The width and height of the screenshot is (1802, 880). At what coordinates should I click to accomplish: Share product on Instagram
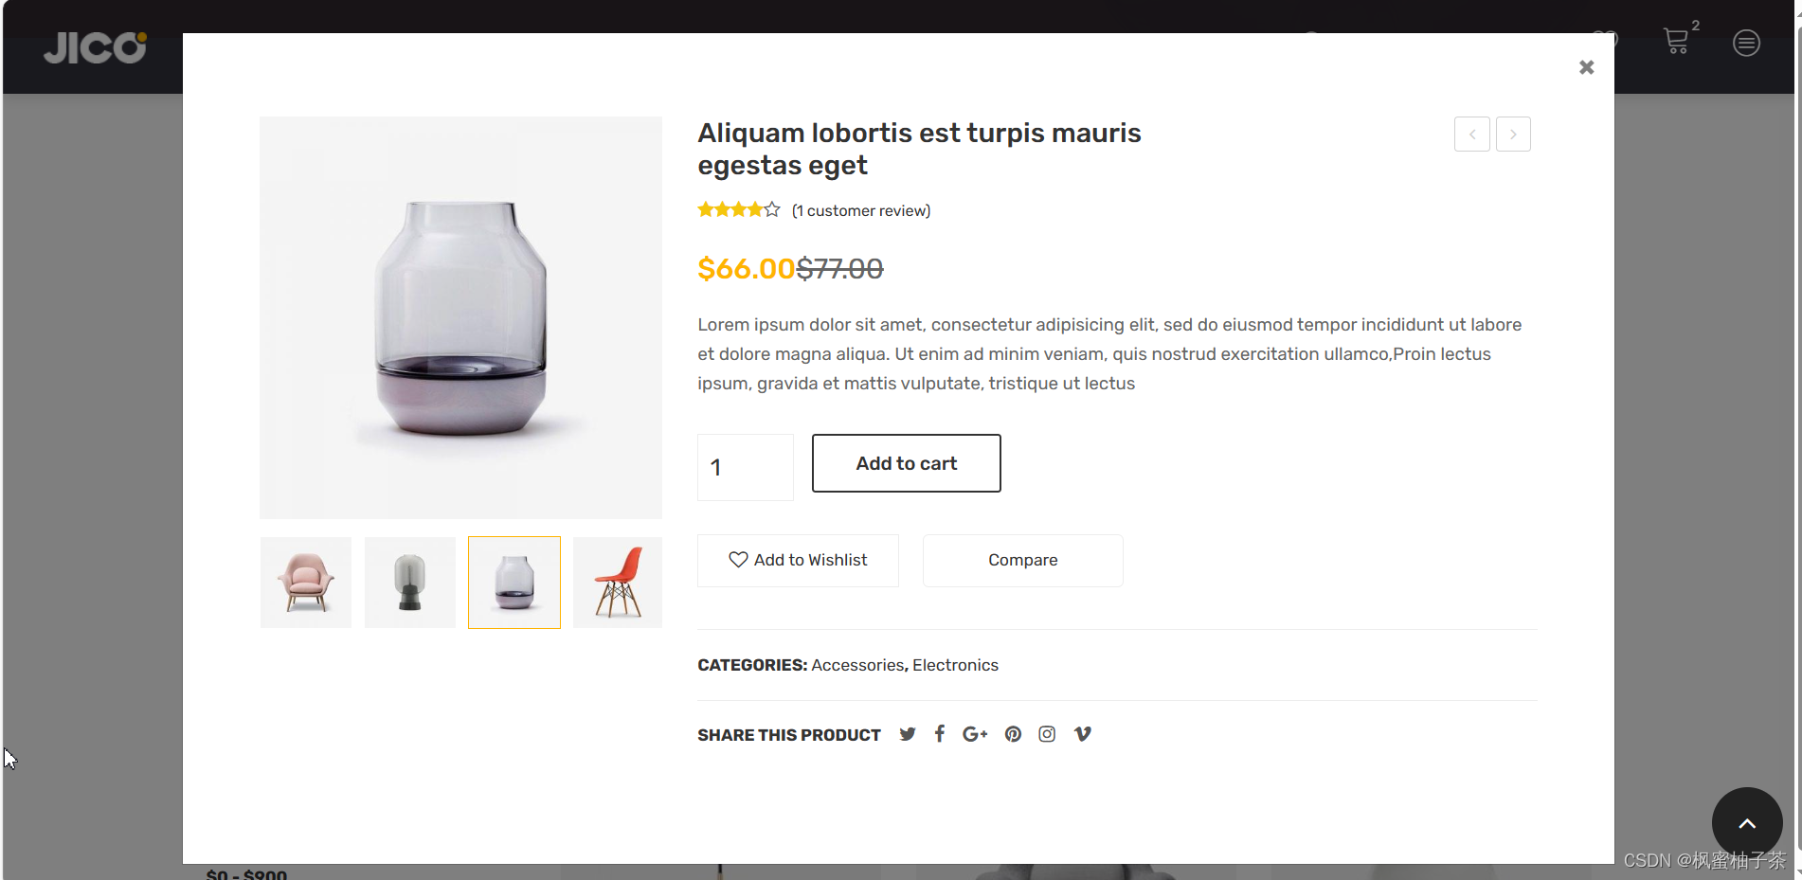tap(1047, 734)
